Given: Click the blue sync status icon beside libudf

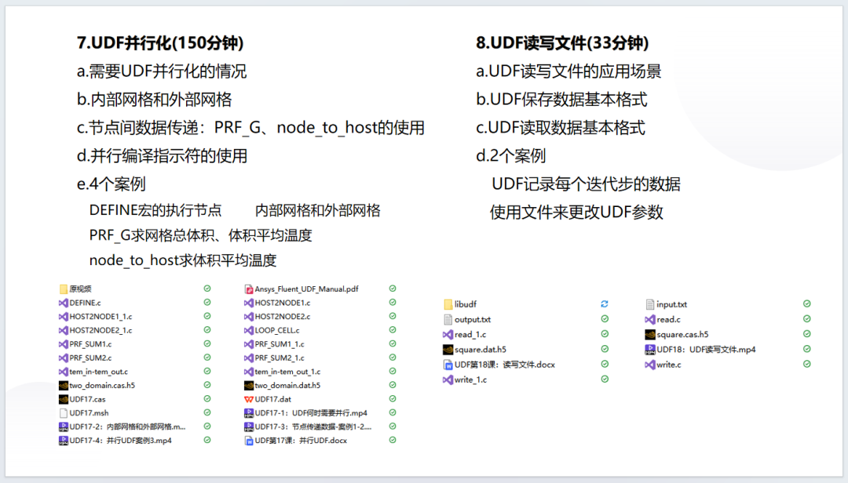Looking at the screenshot, I should pos(605,304).
